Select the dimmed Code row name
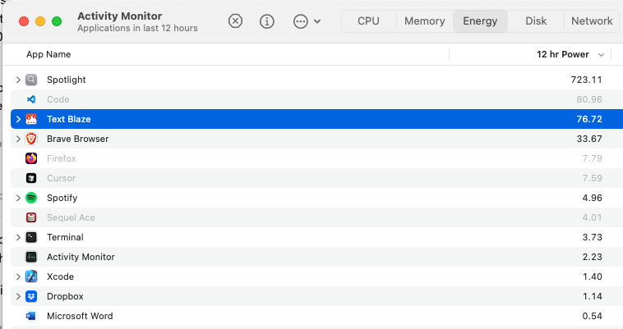Image resolution: width=623 pixels, height=329 pixels. (x=58, y=99)
